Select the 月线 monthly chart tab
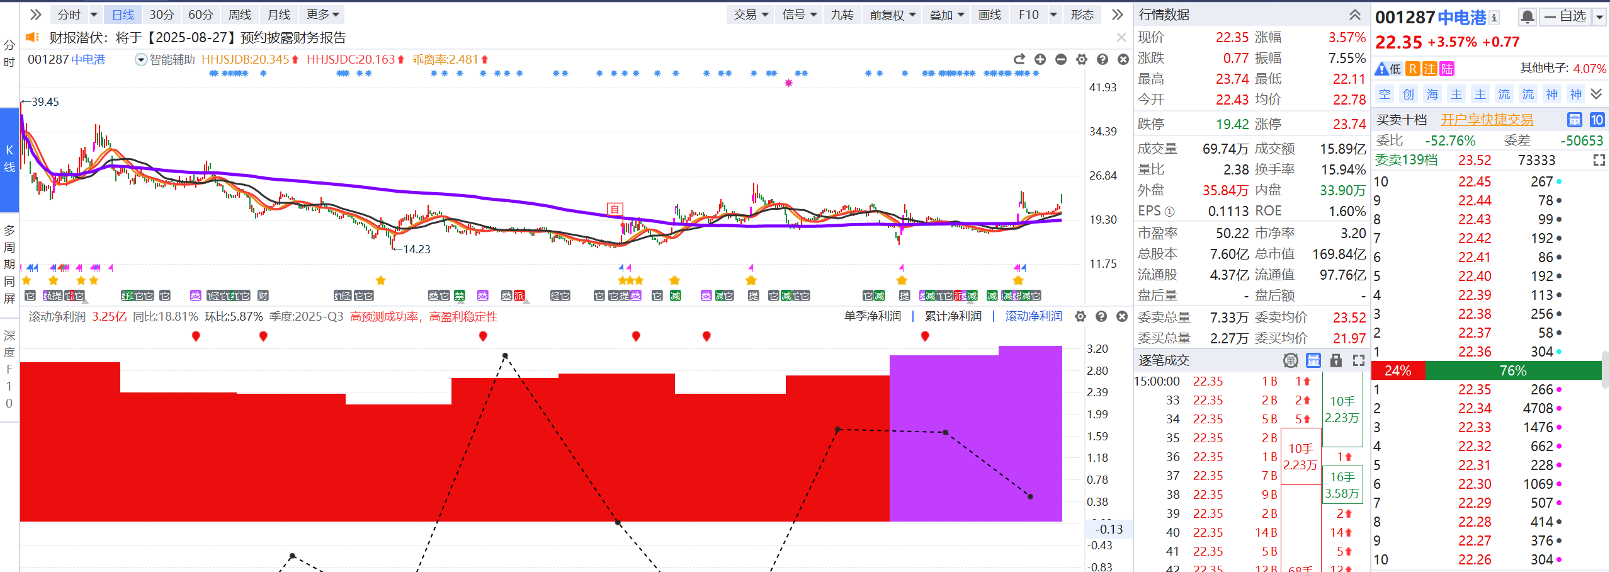The height and width of the screenshot is (572, 1610). coord(278,14)
